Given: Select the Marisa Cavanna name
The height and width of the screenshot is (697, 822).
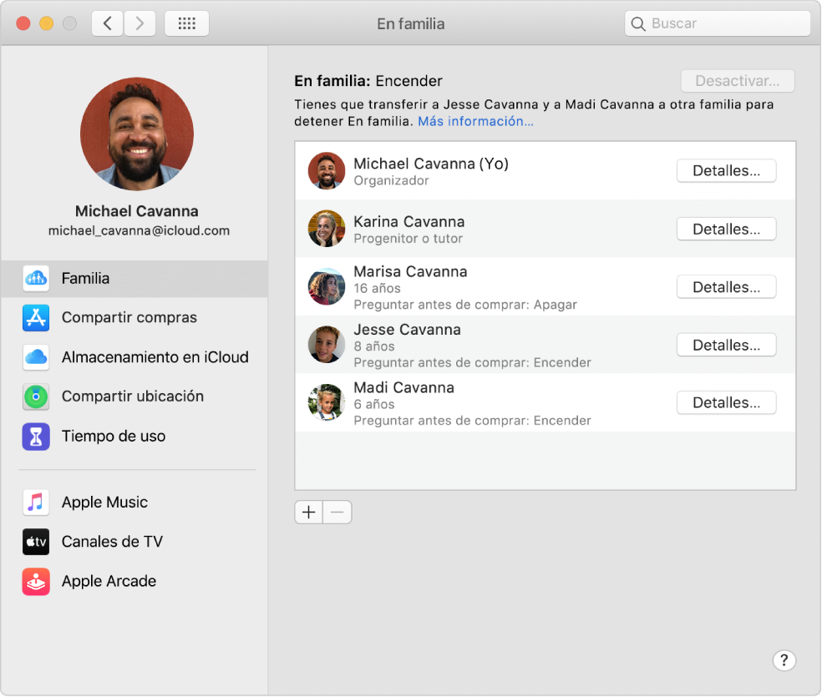Looking at the screenshot, I should point(410,272).
